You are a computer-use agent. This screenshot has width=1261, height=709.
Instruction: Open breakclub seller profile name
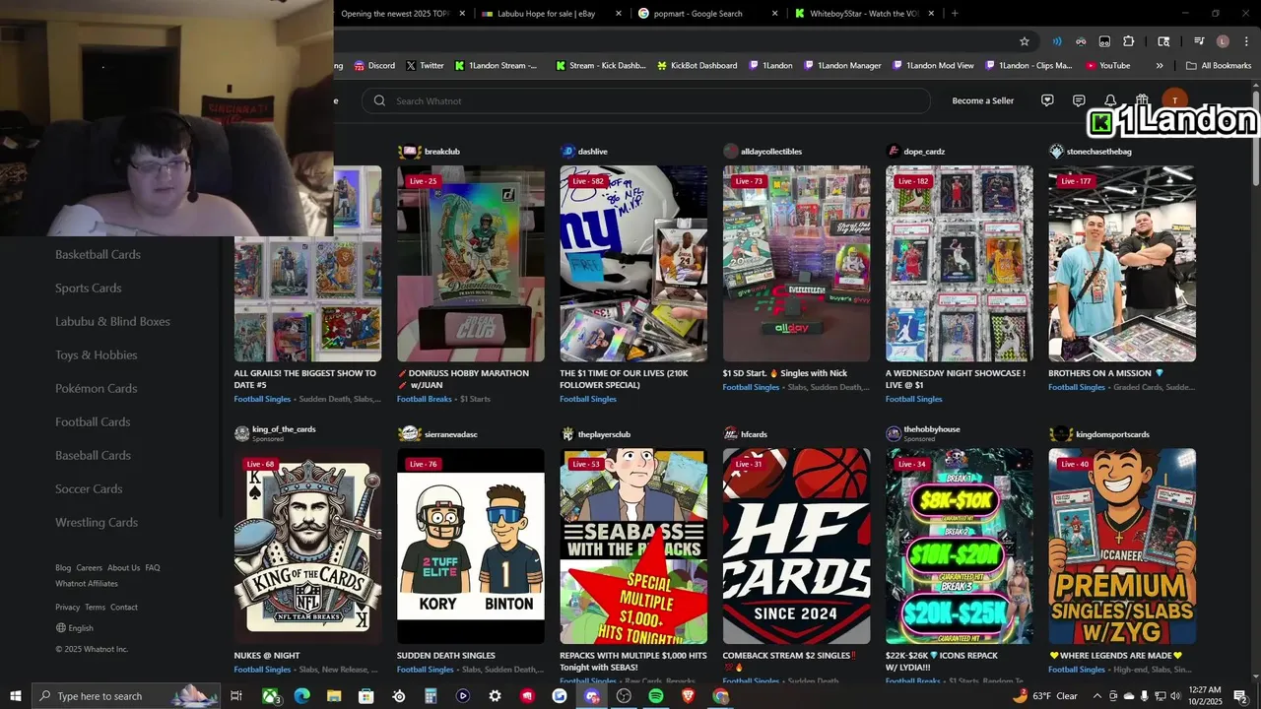point(441,152)
